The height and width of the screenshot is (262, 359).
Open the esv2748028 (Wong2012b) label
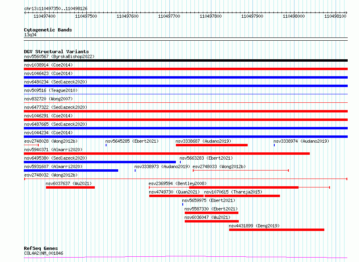point(51,141)
